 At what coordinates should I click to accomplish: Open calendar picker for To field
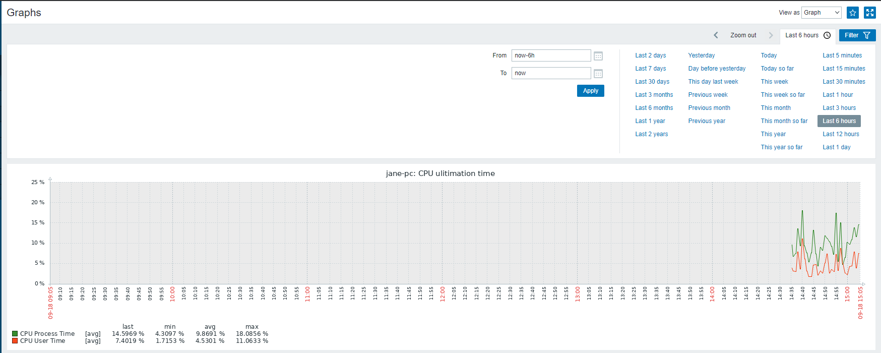[x=598, y=74]
